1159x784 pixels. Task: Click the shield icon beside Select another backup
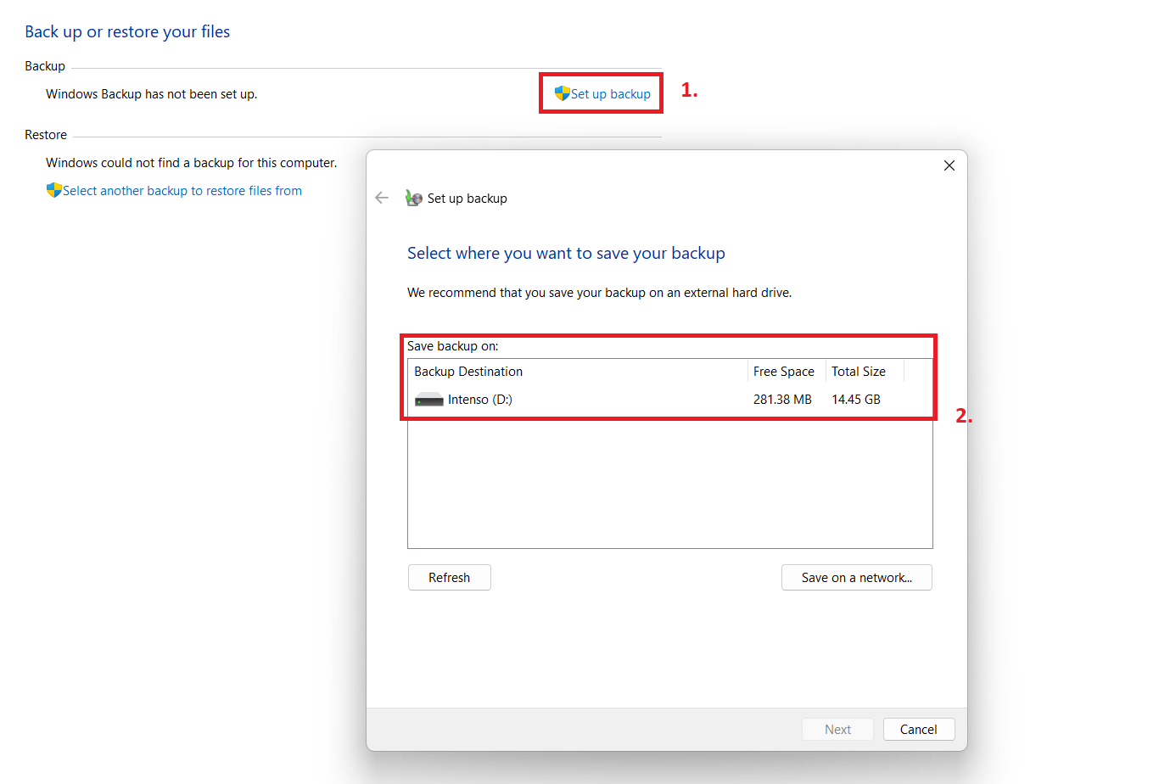pyautogui.click(x=54, y=190)
